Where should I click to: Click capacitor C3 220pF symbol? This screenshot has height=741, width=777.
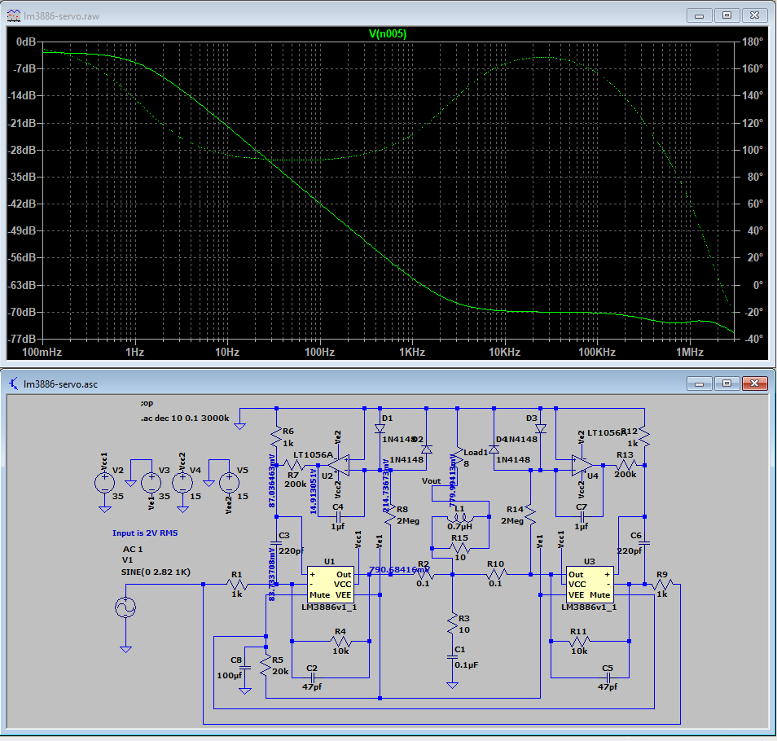click(x=276, y=543)
